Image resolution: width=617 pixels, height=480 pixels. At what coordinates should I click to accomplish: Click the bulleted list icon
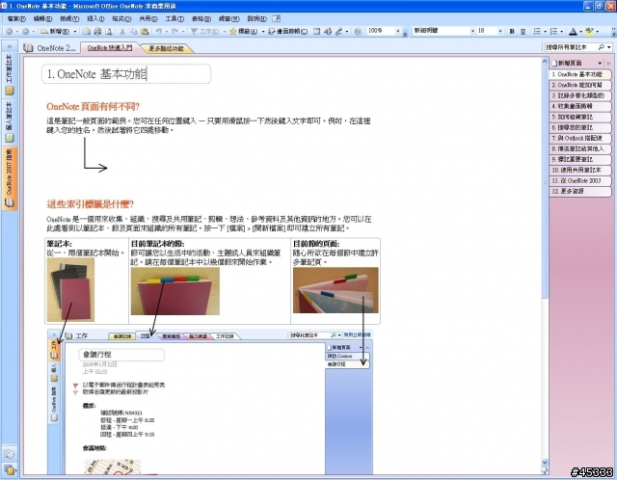(x=537, y=31)
